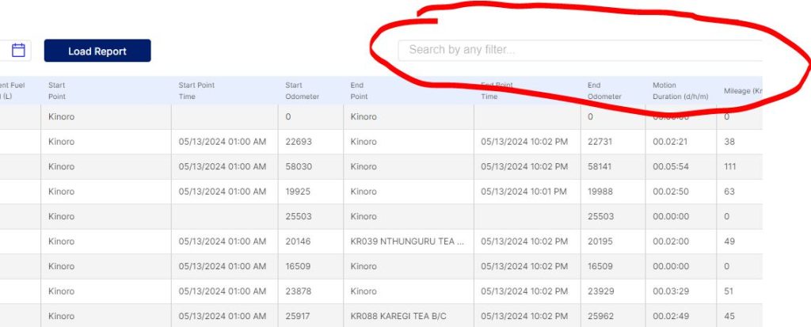Click start odometer value 25917
811x327 pixels.
pos(299,316)
